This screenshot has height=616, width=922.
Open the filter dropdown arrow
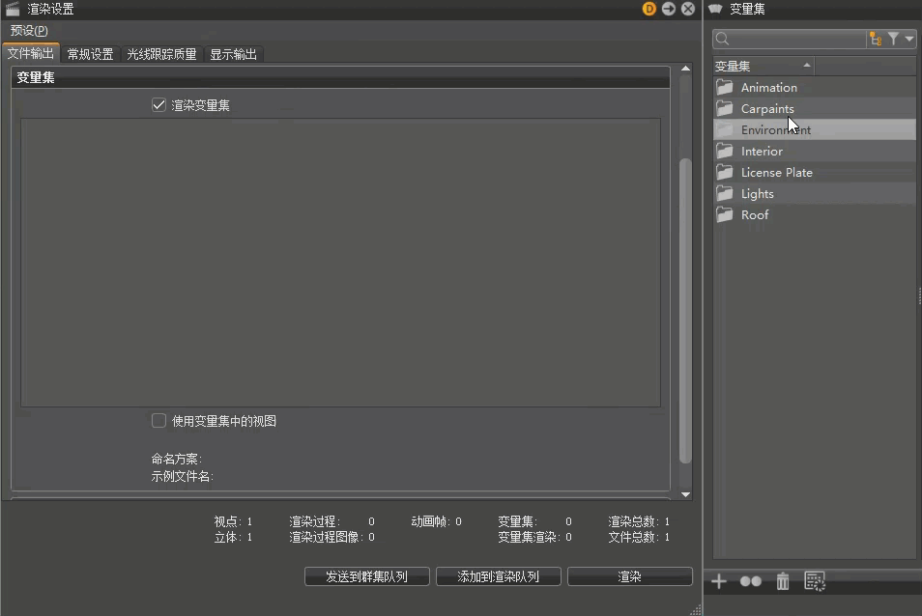(x=909, y=40)
